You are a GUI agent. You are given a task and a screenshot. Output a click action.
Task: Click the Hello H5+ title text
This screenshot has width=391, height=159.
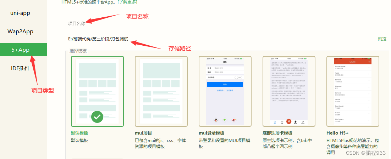pyautogui.click(x=337, y=133)
